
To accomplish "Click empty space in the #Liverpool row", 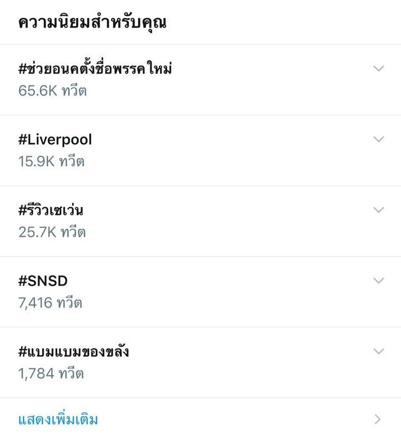I will point(225,150).
